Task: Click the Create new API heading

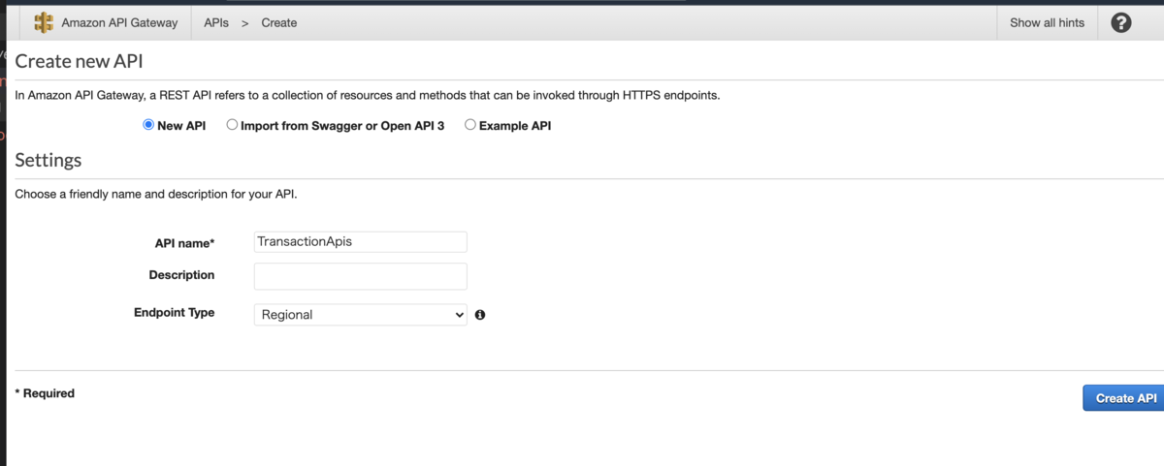Action: [79, 61]
